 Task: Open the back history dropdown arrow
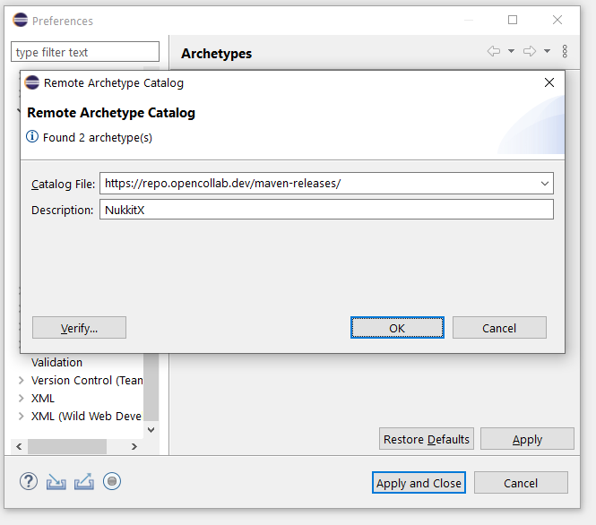coord(511,52)
